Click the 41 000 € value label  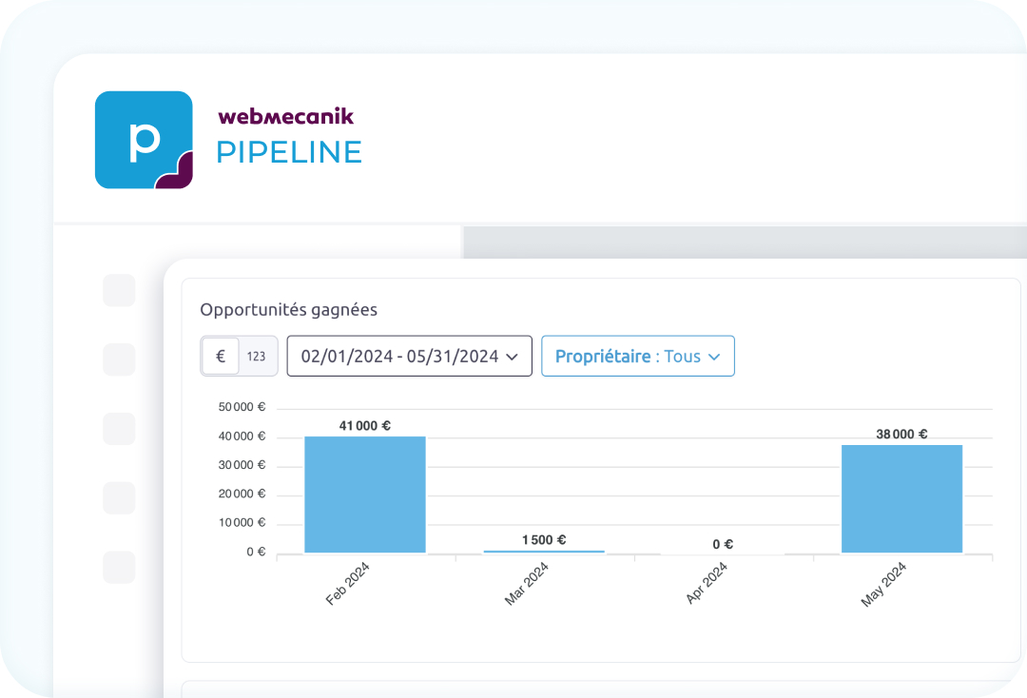click(365, 426)
